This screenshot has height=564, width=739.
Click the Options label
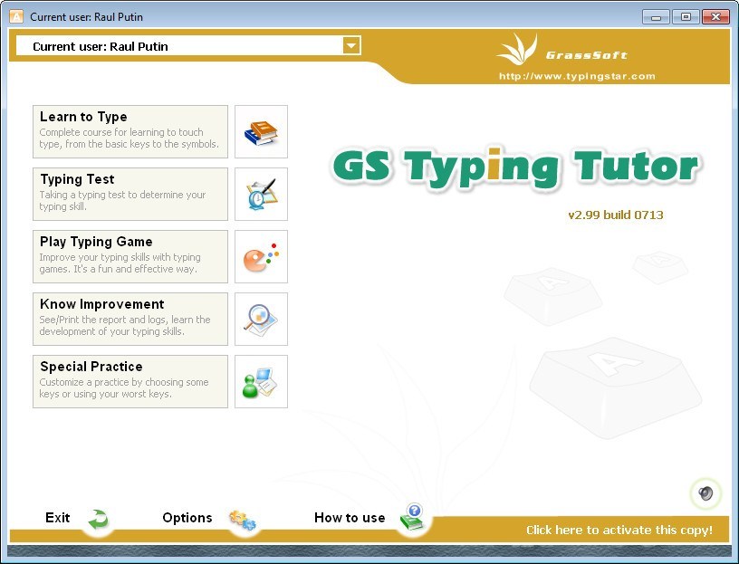click(187, 518)
